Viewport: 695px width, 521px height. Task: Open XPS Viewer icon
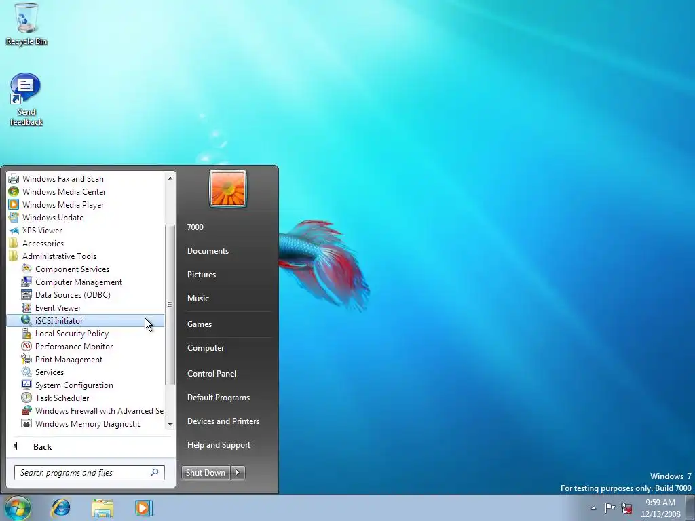tap(14, 231)
